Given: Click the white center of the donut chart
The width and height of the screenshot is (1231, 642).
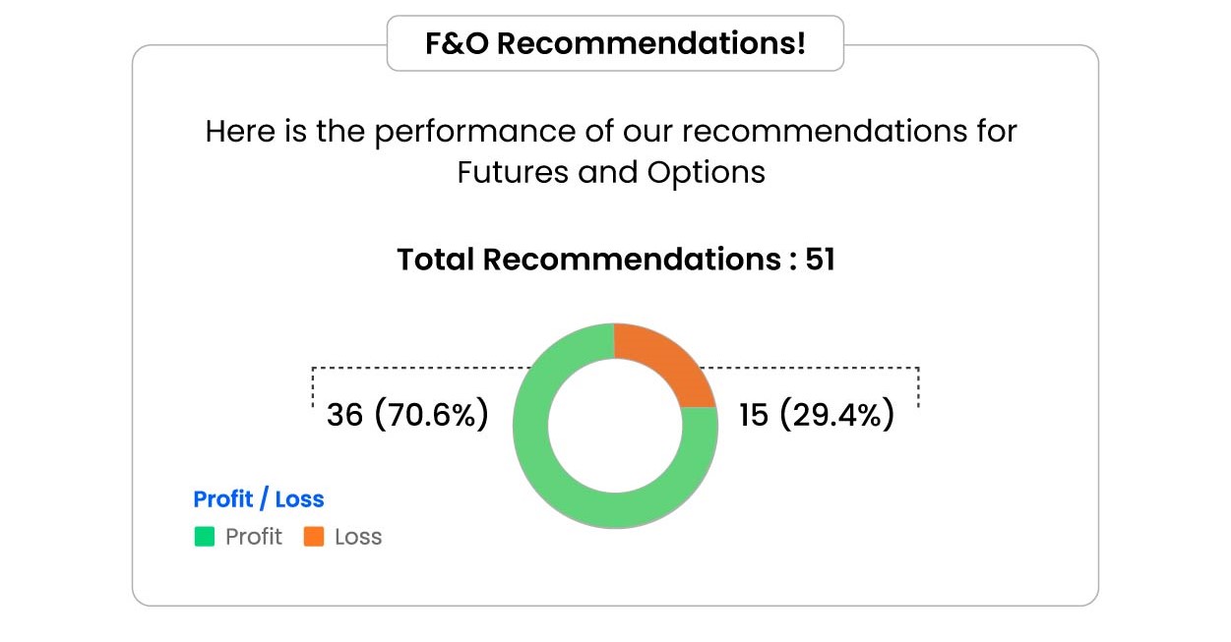Looking at the screenshot, I should point(615,426).
